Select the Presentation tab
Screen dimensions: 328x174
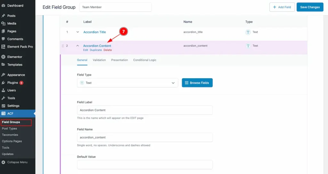click(119, 60)
